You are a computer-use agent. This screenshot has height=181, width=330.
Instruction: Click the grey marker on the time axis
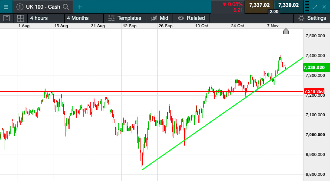tap(286, 31)
